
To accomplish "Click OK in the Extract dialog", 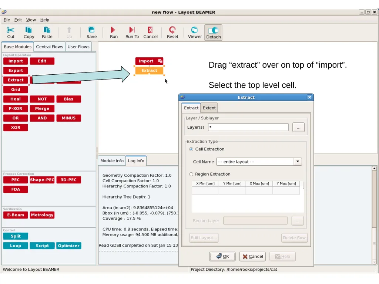I will tap(222, 257).
